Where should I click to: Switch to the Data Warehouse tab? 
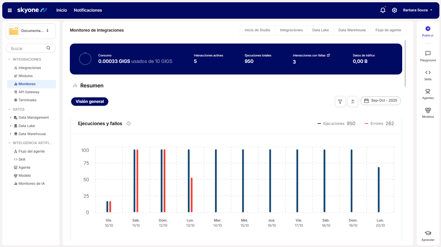352,30
